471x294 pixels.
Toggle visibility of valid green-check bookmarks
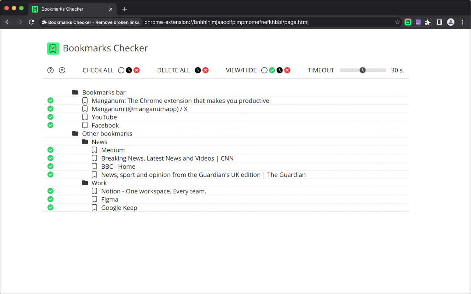pyautogui.click(x=272, y=70)
